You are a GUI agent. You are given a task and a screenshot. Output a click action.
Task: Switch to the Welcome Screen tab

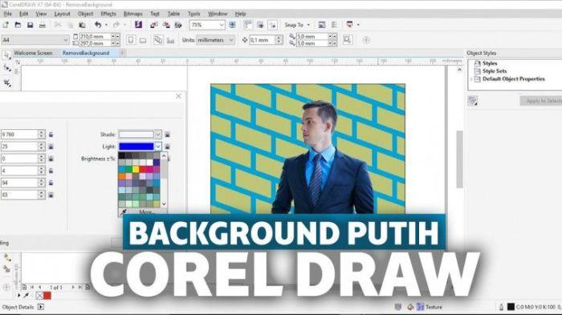click(x=33, y=53)
